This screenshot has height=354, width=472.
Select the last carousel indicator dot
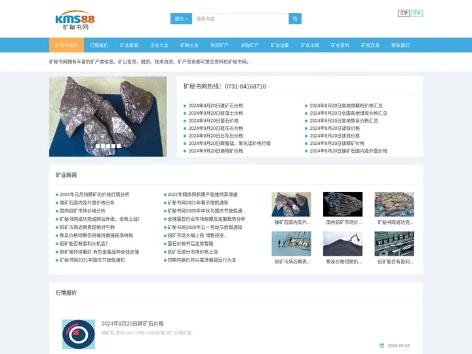click(x=119, y=146)
